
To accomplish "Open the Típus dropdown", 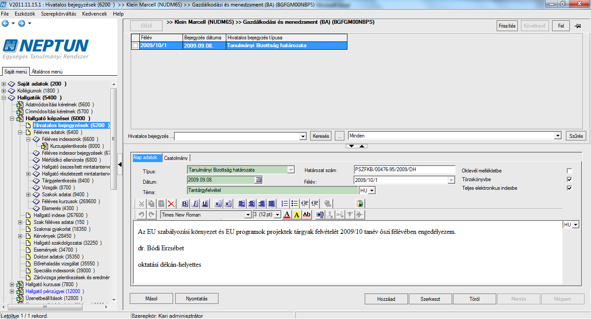I will [x=291, y=170].
